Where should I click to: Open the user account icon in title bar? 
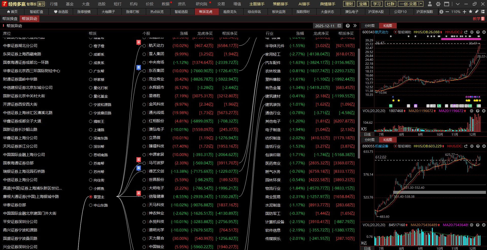coord(430,4)
